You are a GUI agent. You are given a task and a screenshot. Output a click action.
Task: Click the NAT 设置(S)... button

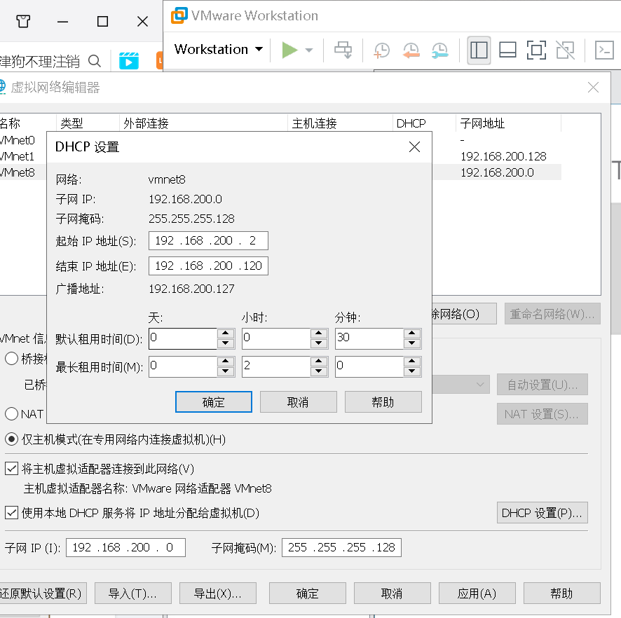[542, 413]
